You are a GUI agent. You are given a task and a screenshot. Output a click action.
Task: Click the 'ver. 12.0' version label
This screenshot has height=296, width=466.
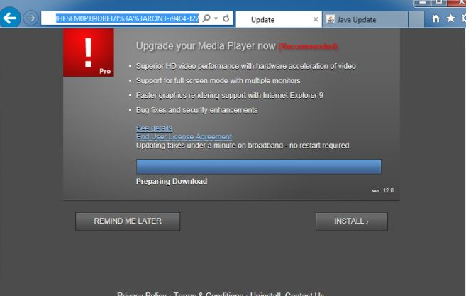click(382, 190)
